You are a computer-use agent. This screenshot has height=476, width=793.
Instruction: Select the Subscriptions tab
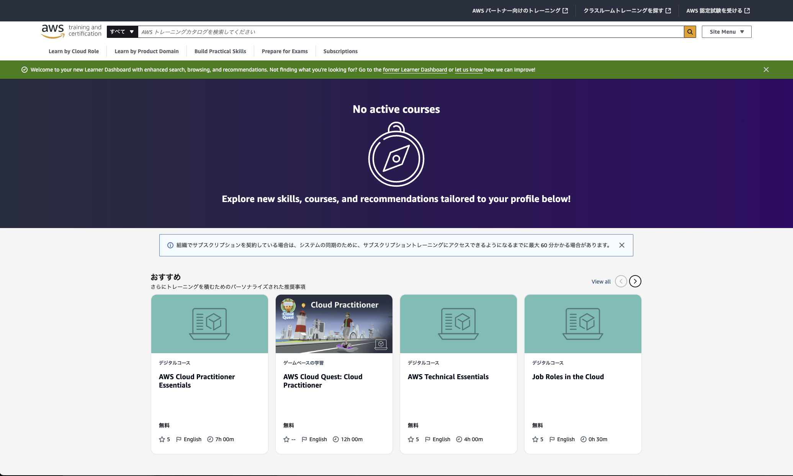[340, 51]
